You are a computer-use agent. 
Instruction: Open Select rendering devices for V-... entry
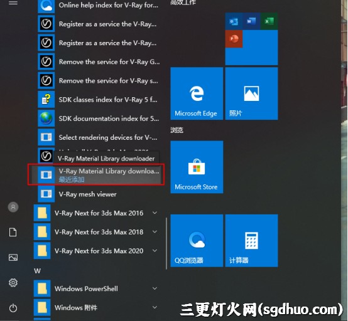coord(99,137)
